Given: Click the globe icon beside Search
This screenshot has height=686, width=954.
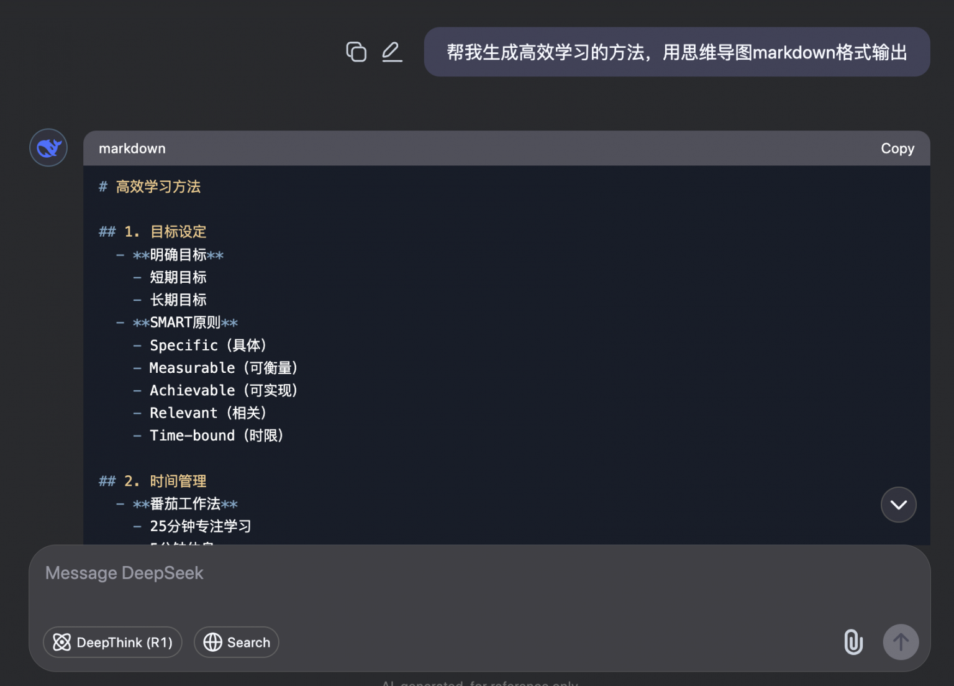Looking at the screenshot, I should (212, 642).
